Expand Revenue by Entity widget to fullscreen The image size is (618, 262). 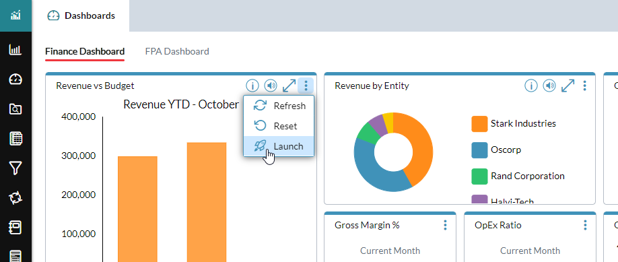(x=568, y=86)
